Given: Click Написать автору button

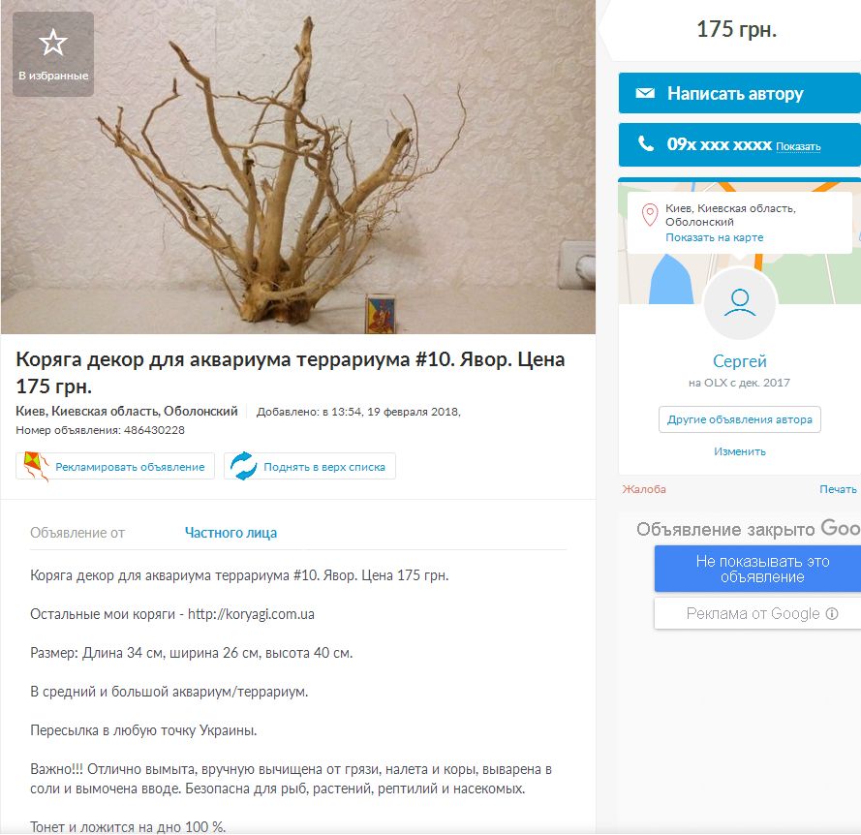Looking at the screenshot, I should 739,93.
